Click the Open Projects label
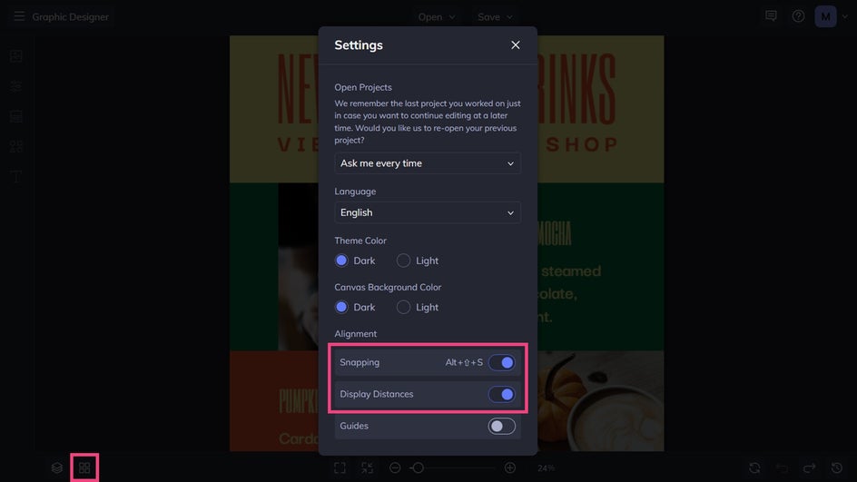 pyautogui.click(x=363, y=87)
